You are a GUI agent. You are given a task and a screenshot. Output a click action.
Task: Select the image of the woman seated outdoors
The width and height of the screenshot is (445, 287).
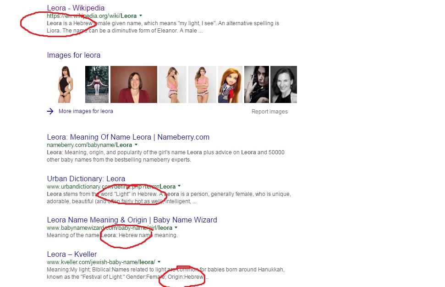tap(97, 84)
